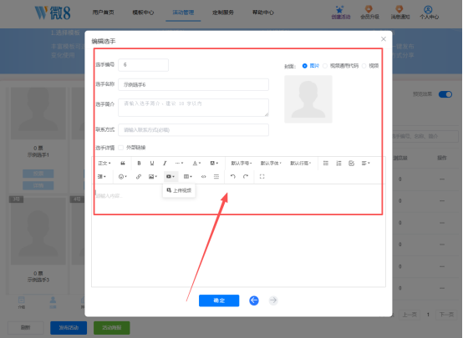The height and width of the screenshot is (338, 463).
Task: Click the 选手名称 input field
Action: (x=193, y=84)
